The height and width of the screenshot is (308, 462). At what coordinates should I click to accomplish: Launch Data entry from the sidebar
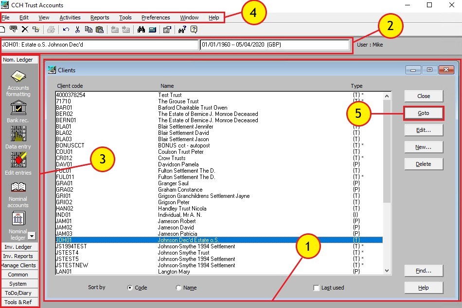click(x=18, y=138)
